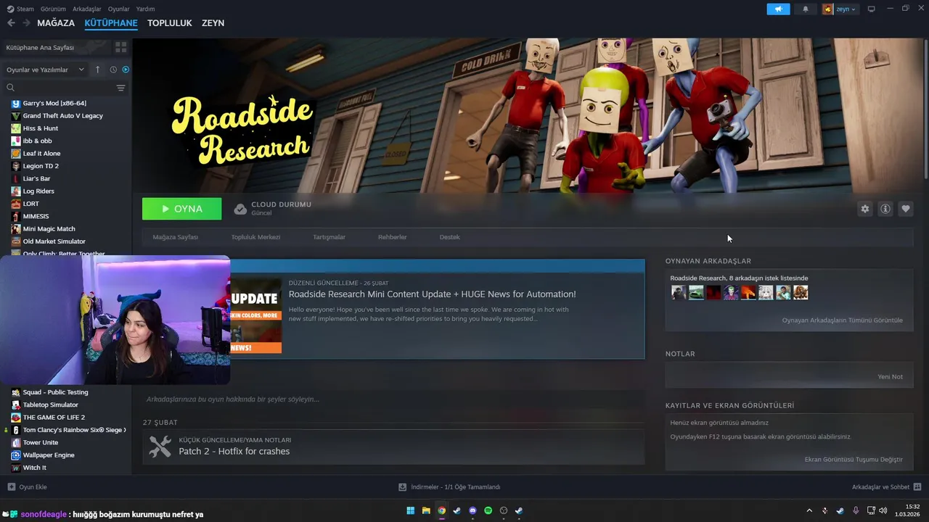
Task: Open game settings gear icon
Action: [864, 209]
